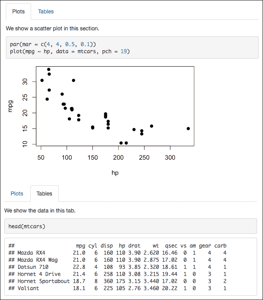The width and height of the screenshot is (263, 300).
Task: Click the "We show a scatter plot" sentence
Action: point(52,28)
